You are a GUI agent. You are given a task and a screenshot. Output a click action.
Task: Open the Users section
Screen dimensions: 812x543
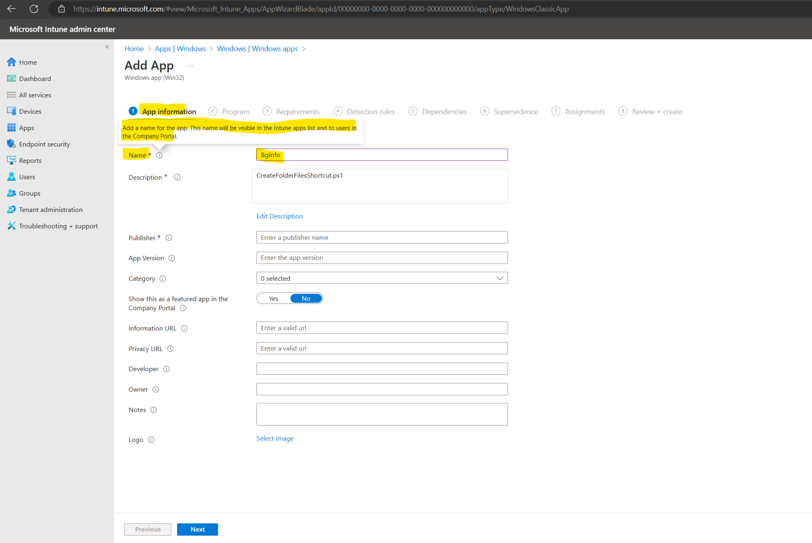pos(27,177)
